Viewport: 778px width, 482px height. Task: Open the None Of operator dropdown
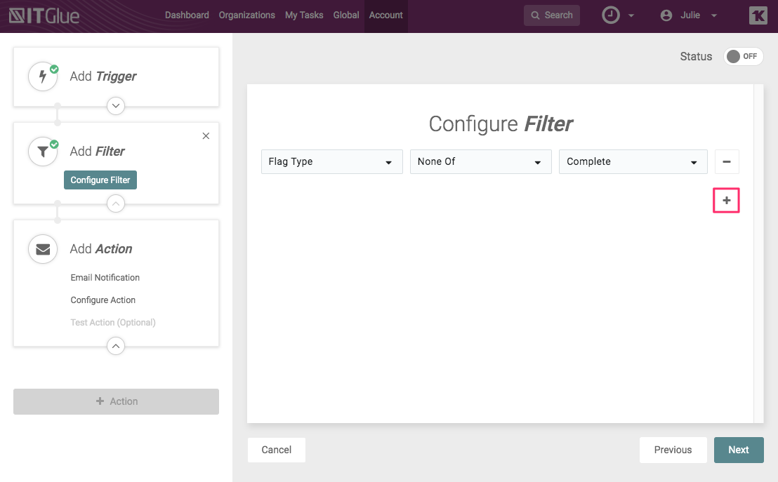pyautogui.click(x=480, y=161)
